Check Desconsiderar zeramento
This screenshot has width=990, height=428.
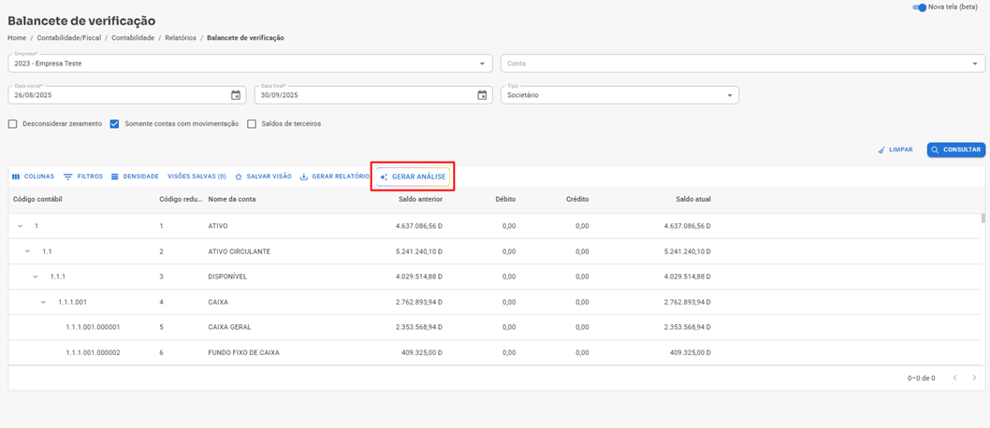(x=12, y=124)
